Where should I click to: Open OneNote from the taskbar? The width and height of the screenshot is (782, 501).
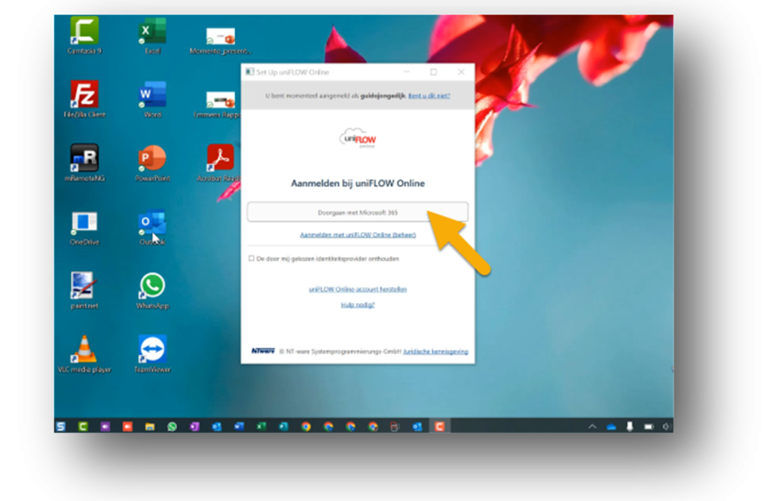pyautogui.click(x=194, y=426)
